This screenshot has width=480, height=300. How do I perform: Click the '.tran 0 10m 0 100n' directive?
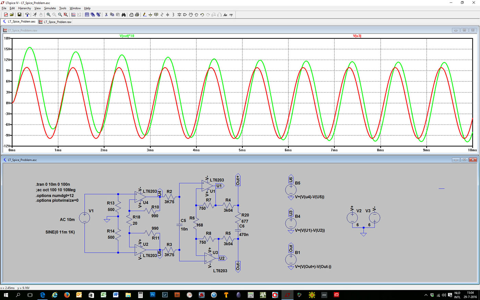(x=53, y=184)
